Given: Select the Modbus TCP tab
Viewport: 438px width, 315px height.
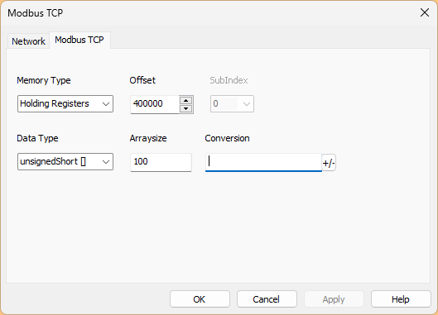Looking at the screenshot, I should click(79, 40).
